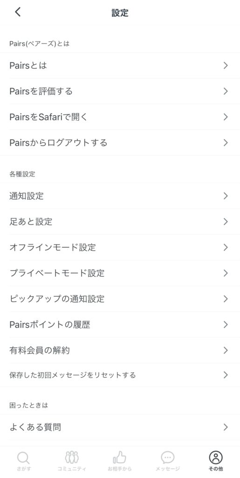
Task: Select the その他 profile icon
Action: coord(216,457)
